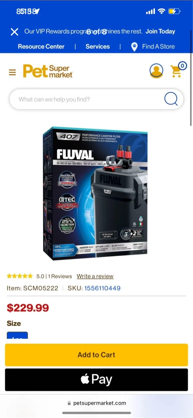The image size is (193, 418).
Task: Click the search field placeholder text
Action: 54,99
